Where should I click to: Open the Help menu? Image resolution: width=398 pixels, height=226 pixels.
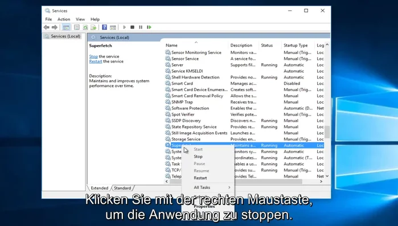[95, 19]
